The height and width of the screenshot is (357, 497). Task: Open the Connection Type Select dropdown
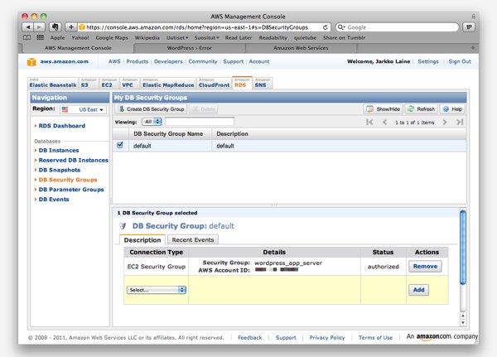(157, 290)
